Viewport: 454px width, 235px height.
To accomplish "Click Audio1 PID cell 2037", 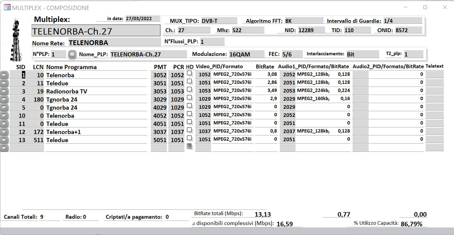I will (x=288, y=131).
